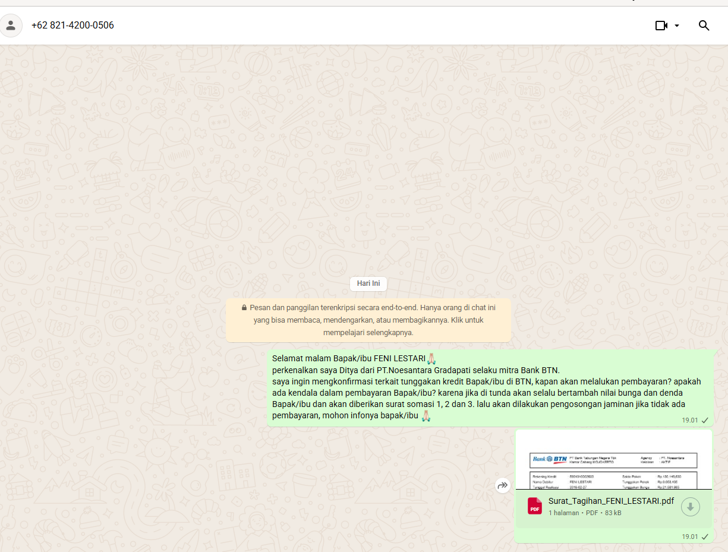The width and height of the screenshot is (728, 552).
Task: Click the "1 halaman • PDF • 83 kB" details
Action: coord(585,513)
